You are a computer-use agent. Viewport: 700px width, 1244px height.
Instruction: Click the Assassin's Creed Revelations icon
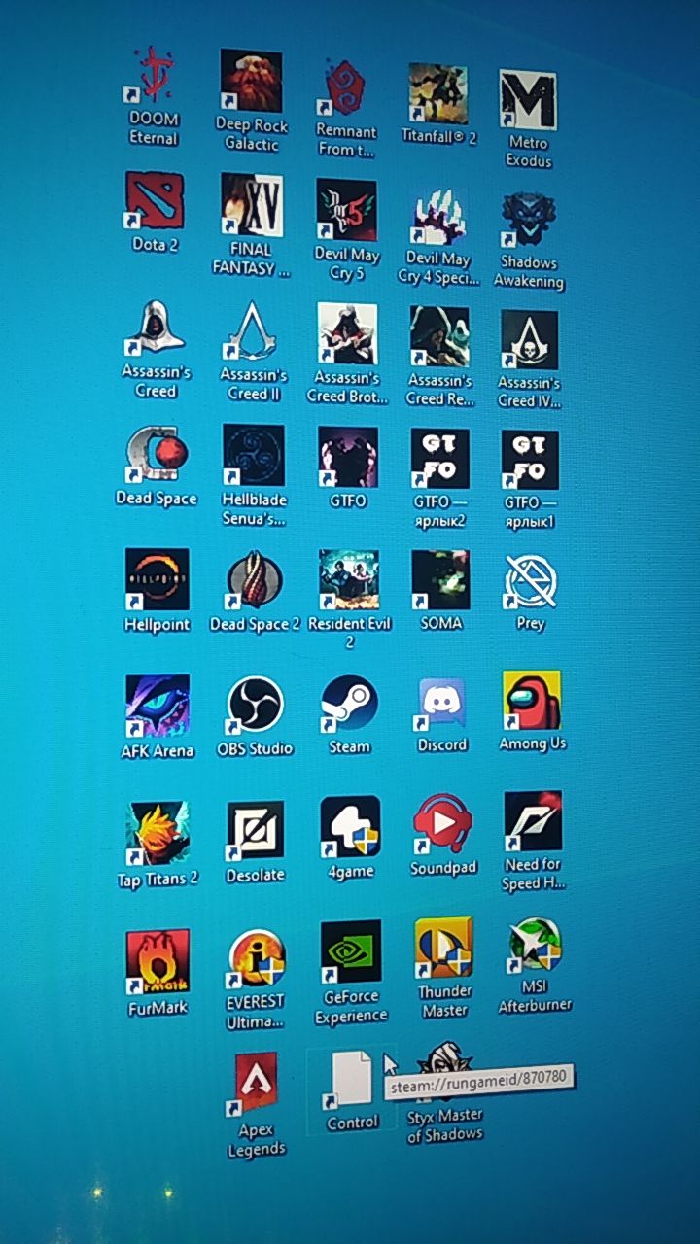(439, 336)
